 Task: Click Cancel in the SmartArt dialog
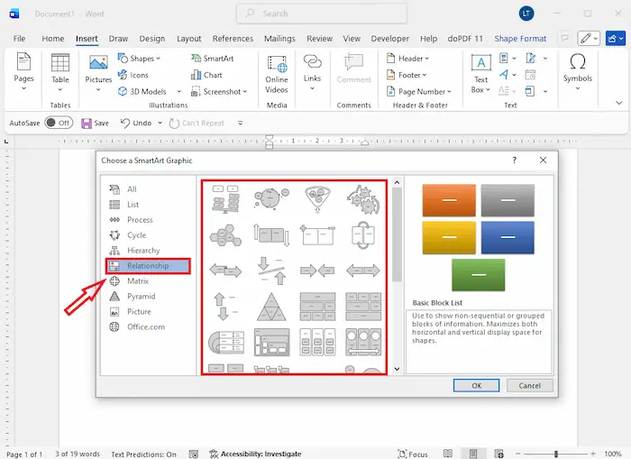(530, 385)
